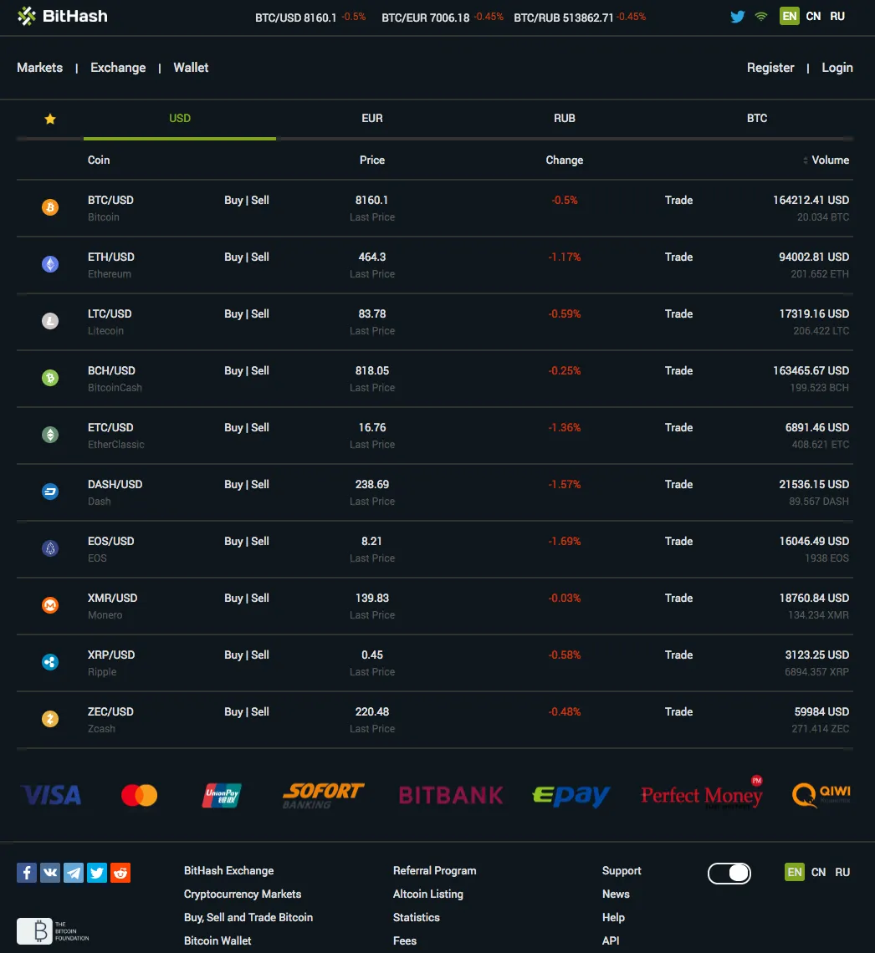Image resolution: width=875 pixels, height=953 pixels.
Task: Click the Litecoin coin icon
Action: 50,321
